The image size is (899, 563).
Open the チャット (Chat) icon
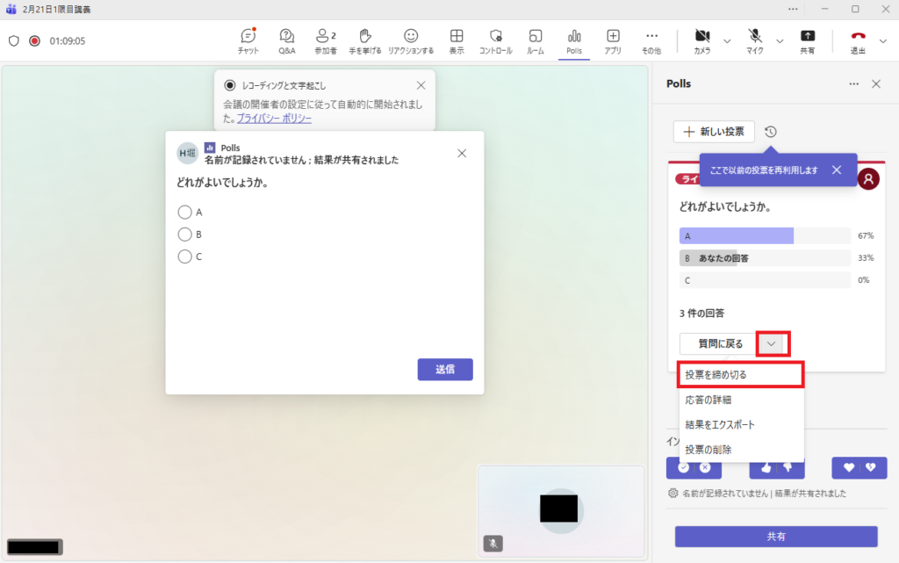coord(248,37)
